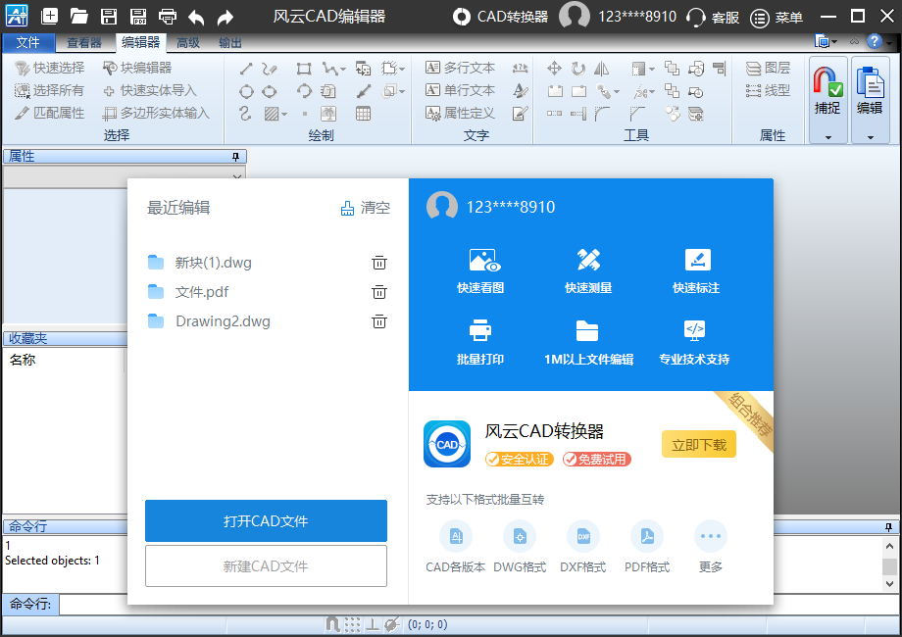
Task: Click the 客服 headset button
Action: click(x=713, y=18)
